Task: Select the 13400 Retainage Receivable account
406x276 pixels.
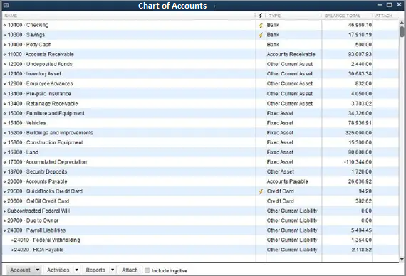Action: tap(200, 103)
